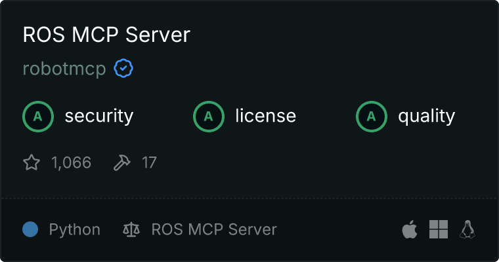Click the quality rating label
The height and width of the screenshot is (262, 499).
point(426,117)
